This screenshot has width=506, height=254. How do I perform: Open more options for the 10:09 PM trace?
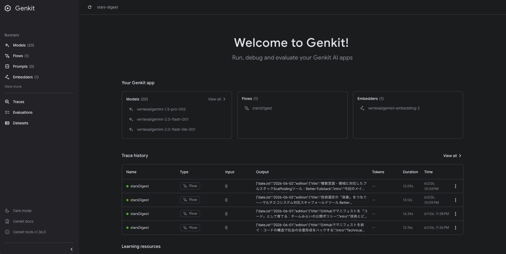[x=455, y=200]
